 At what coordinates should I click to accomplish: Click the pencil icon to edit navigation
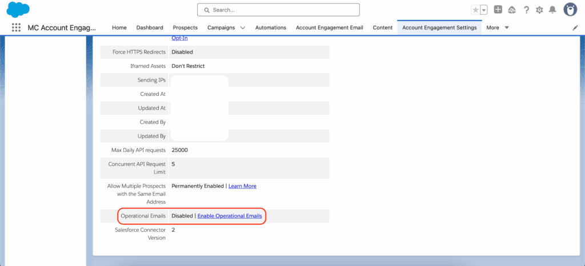(x=575, y=28)
